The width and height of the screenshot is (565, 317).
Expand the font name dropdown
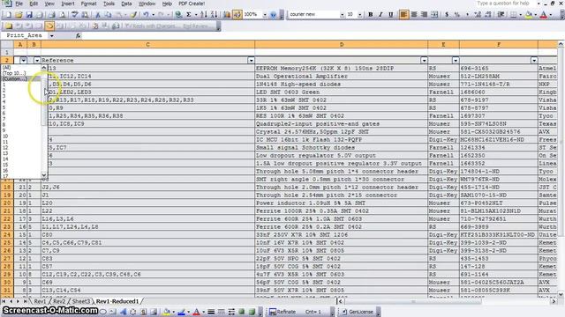[x=342, y=15]
